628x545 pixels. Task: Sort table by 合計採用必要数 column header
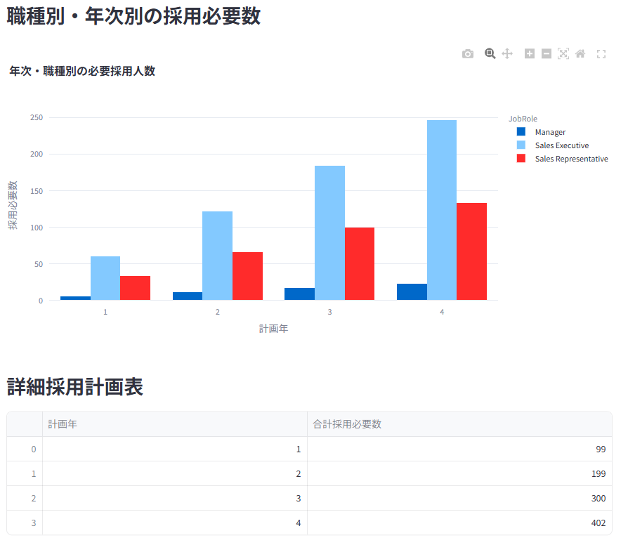(x=459, y=424)
